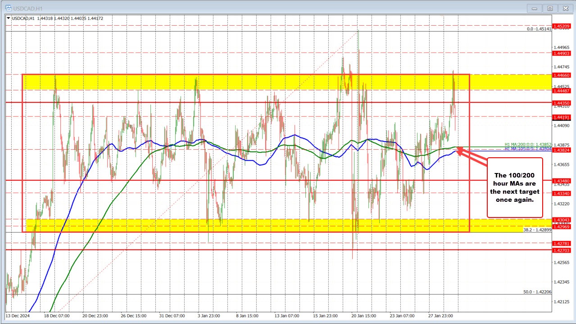Viewport: 576px width, 324px height.
Task: Click the 1.42345 price scale value
Action: coord(562,282)
